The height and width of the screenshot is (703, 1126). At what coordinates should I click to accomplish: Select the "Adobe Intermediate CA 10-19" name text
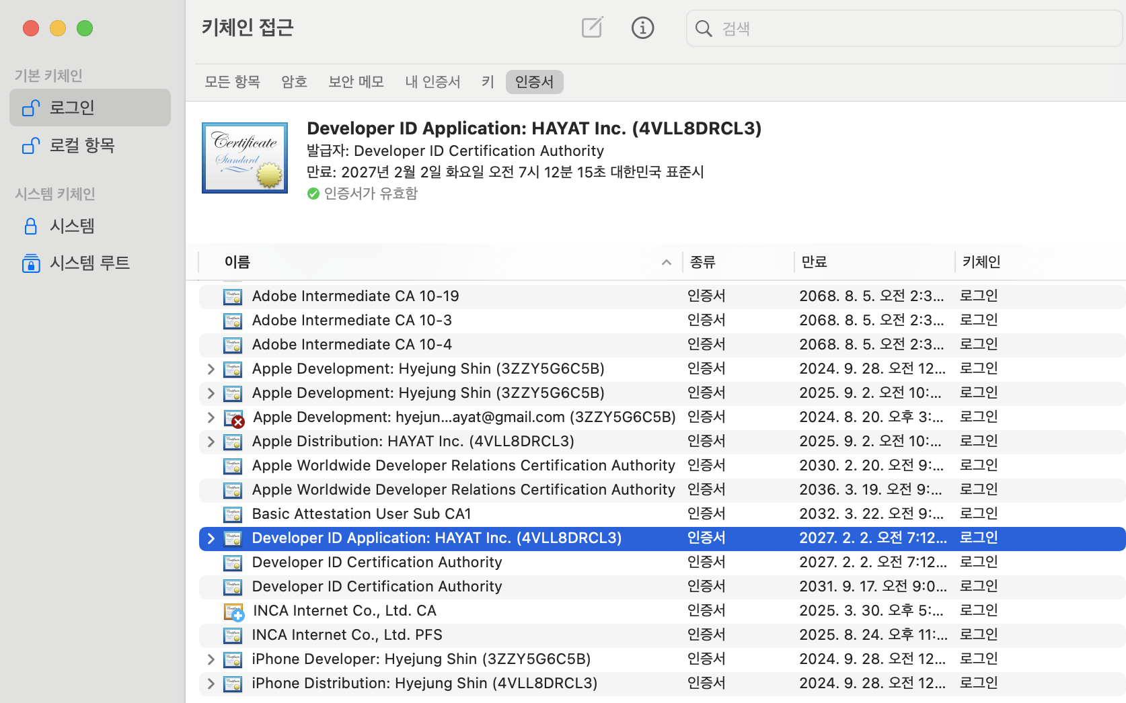click(x=355, y=296)
